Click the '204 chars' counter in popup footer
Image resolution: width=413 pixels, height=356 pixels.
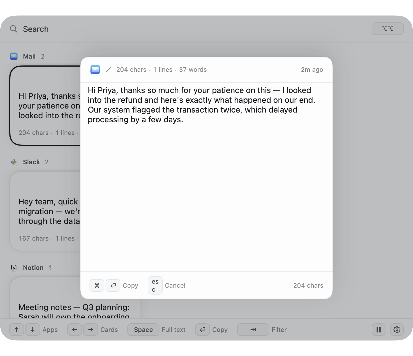click(308, 285)
